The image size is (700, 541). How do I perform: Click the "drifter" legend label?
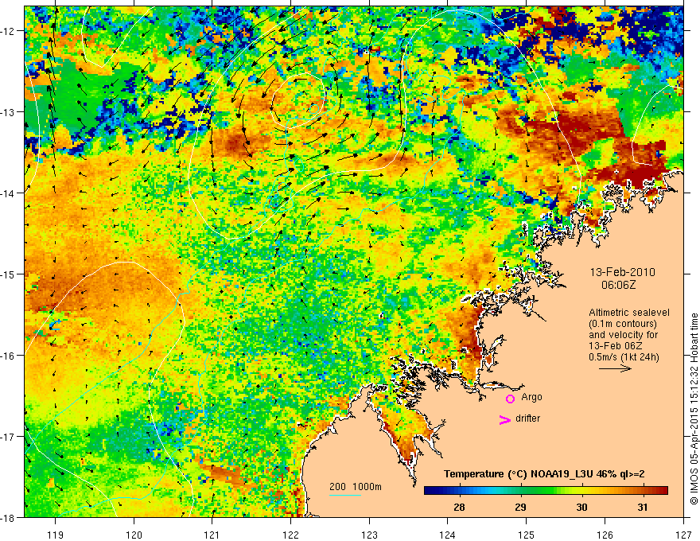pos(527,418)
